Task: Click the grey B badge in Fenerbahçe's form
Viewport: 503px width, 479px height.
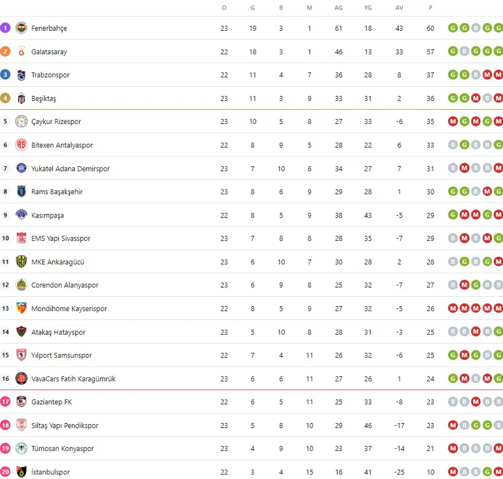Action: (x=476, y=28)
